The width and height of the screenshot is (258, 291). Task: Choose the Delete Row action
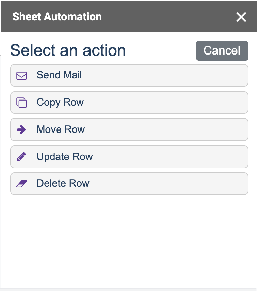(129, 184)
